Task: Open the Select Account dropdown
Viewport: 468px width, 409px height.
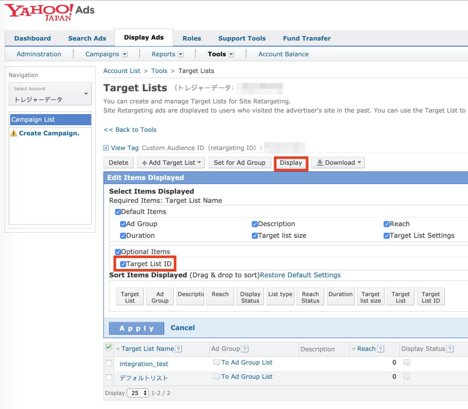Action: (x=50, y=94)
